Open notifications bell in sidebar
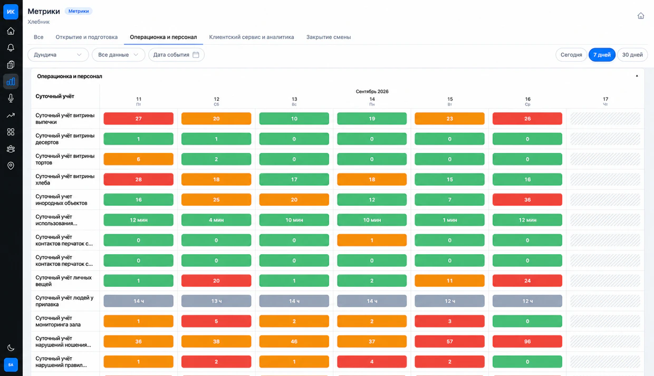The width and height of the screenshot is (654, 376). pyautogui.click(x=11, y=48)
